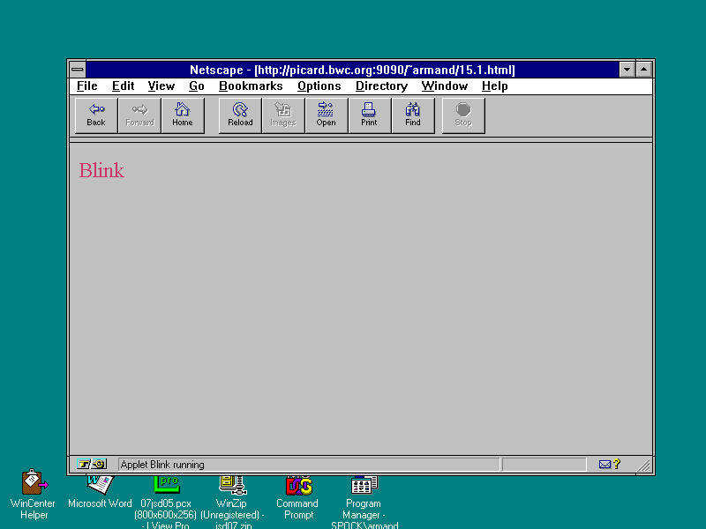Open the Directory menu
The image size is (706, 529).
point(381,86)
